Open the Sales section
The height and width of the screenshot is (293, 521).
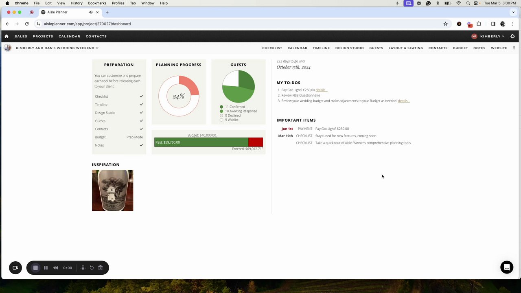[21, 36]
